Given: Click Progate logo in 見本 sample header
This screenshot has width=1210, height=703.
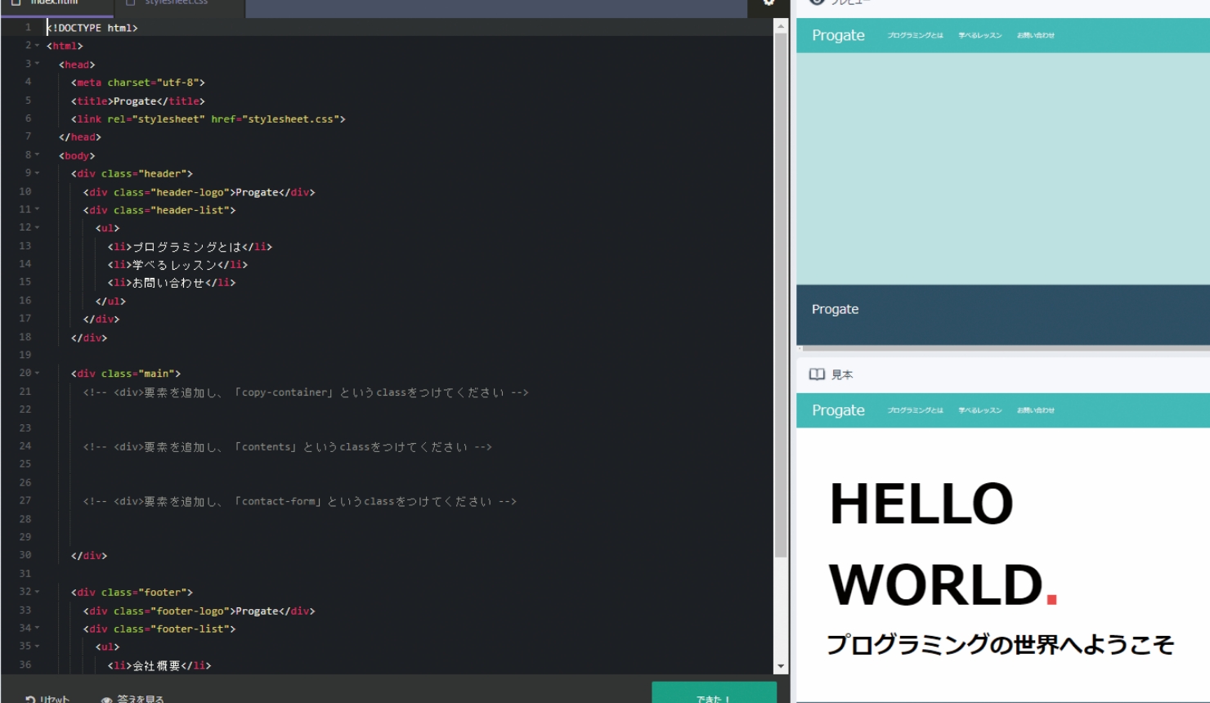Looking at the screenshot, I should [x=838, y=410].
